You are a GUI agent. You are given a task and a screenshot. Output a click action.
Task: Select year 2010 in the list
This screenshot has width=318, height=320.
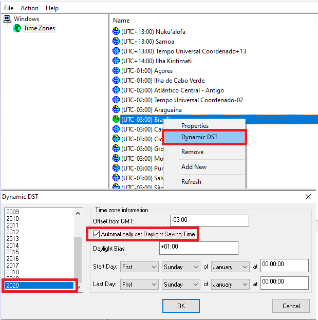[12, 219]
